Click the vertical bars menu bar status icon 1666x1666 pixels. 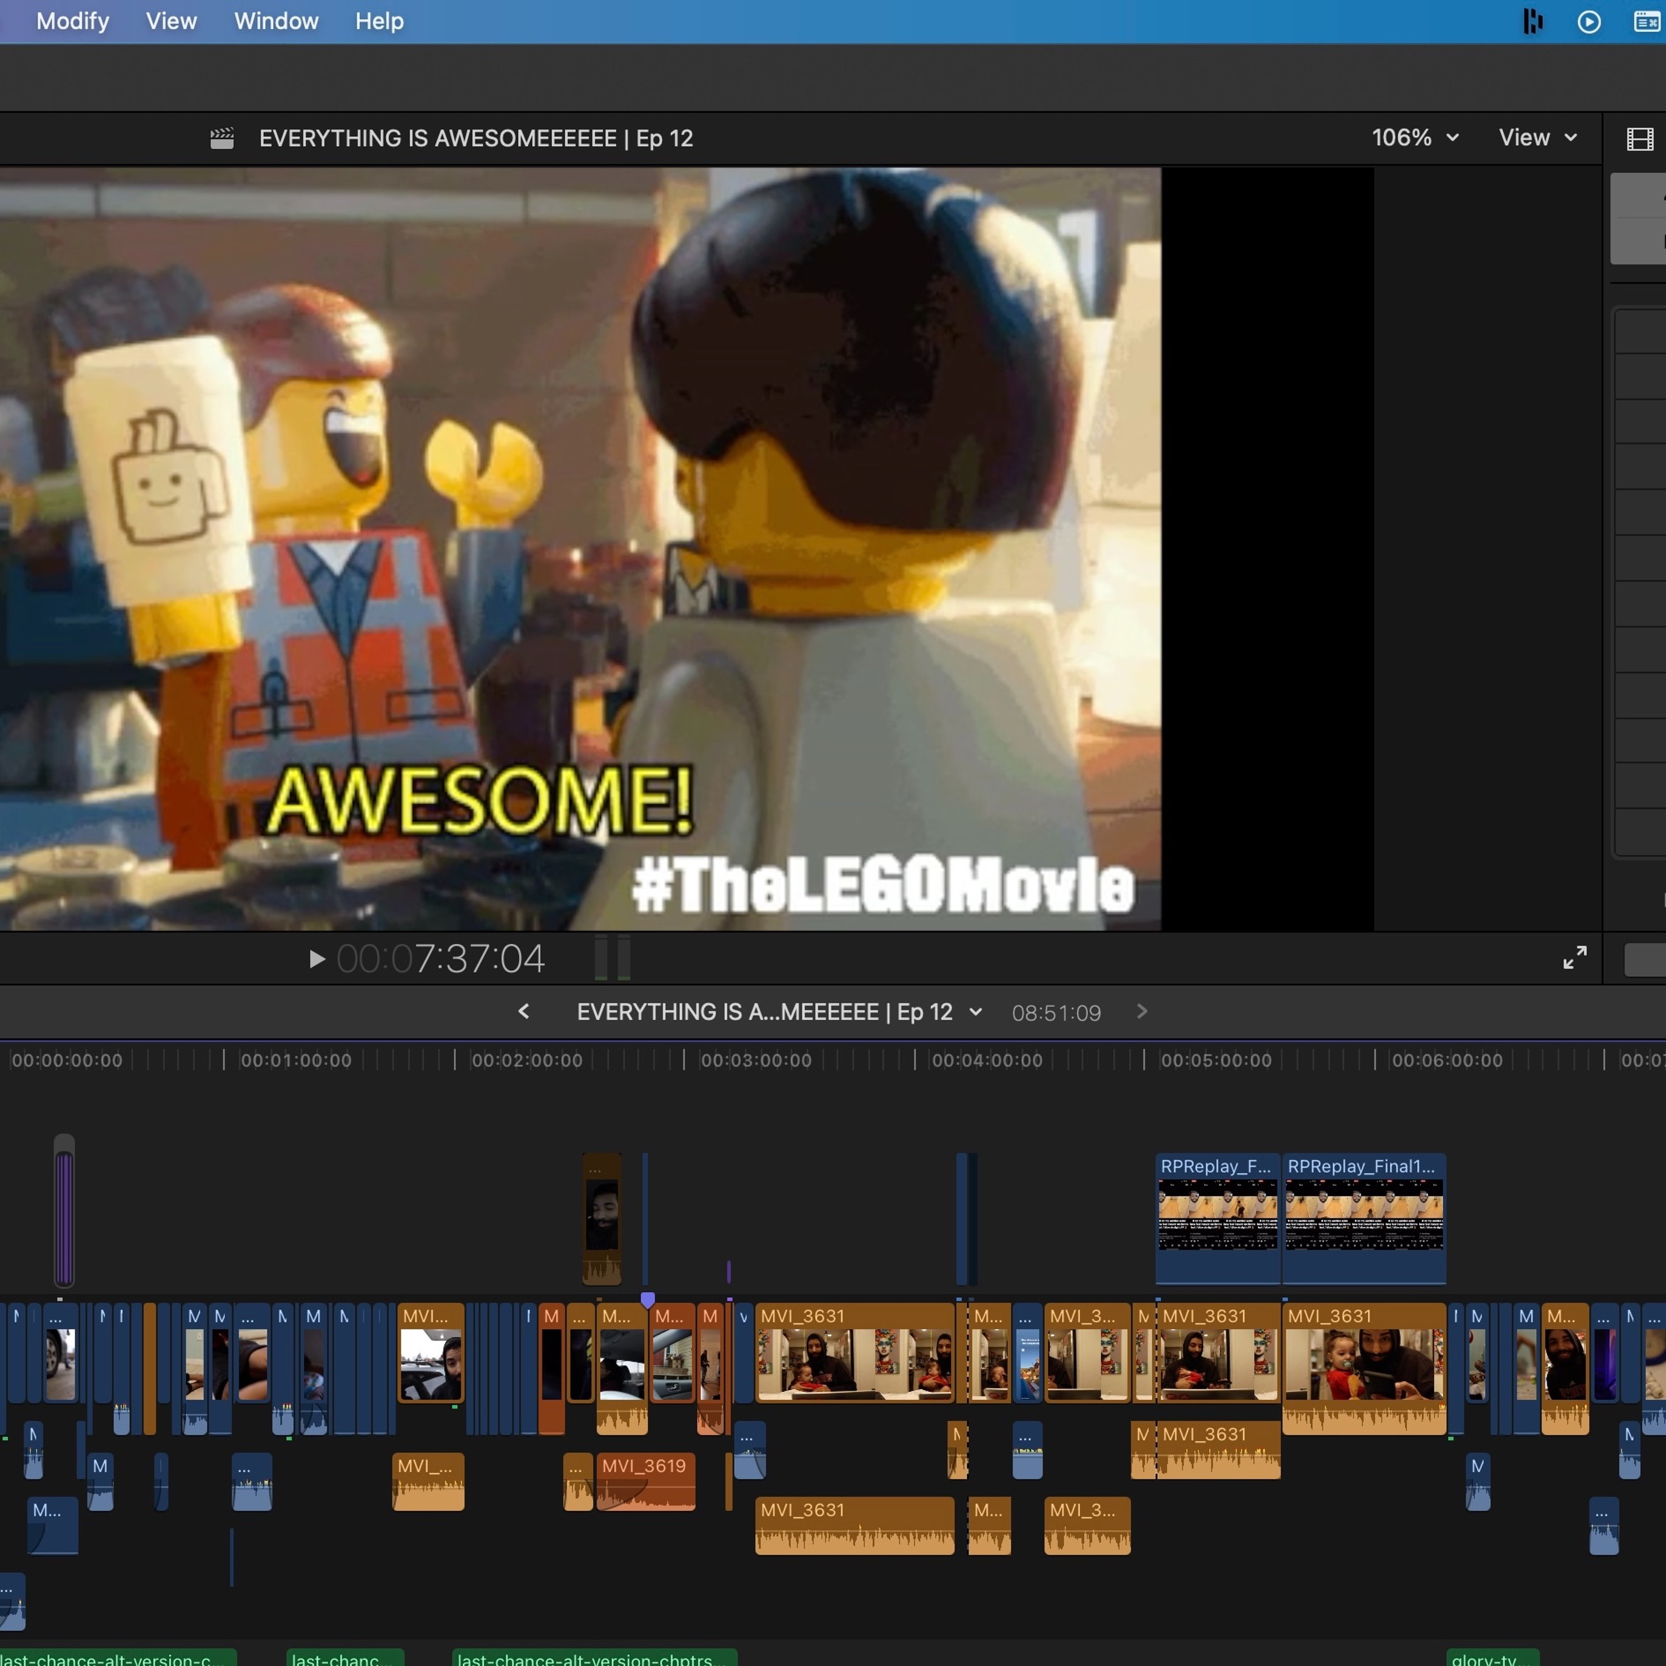click(x=1532, y=22)
